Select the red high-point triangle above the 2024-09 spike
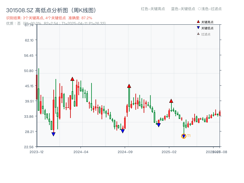 pos(130,86)
